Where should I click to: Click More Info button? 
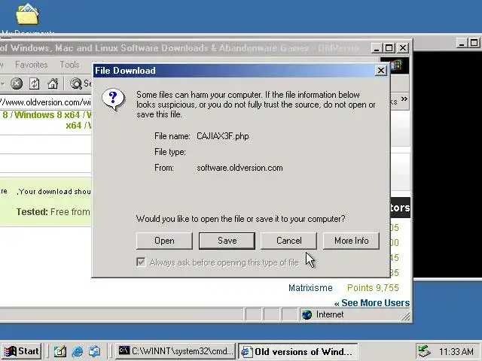[x=351, y=241]
